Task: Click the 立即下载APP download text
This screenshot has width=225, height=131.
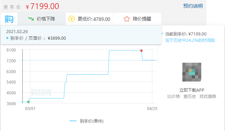Action: click(x=192, y=90)
